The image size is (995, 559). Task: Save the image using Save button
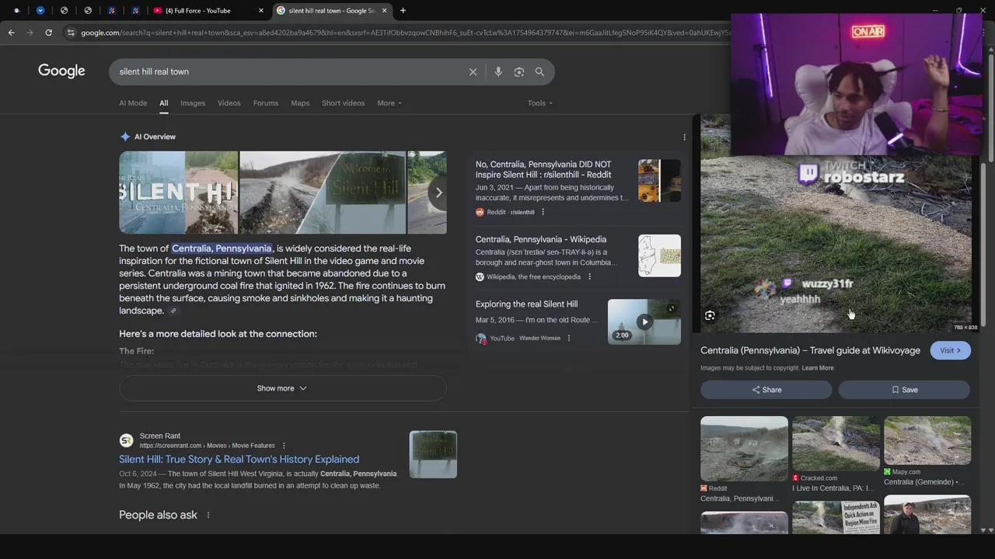point(904,390)
